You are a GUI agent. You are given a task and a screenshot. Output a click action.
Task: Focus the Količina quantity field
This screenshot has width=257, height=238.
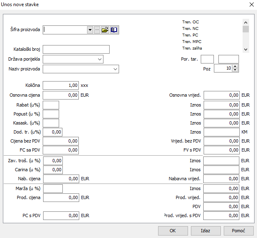click(61, 86)
